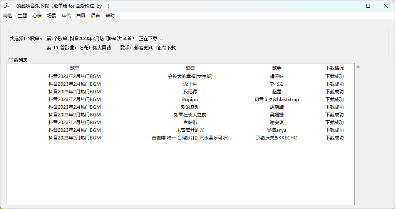Click playlist name in the 我记得 row
This screenshot has height=209, width=395.
(75, 91)
